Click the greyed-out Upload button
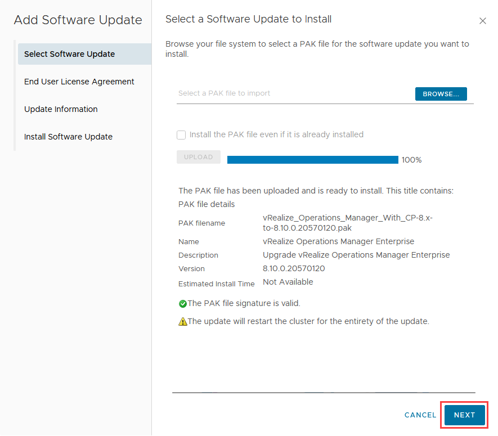The width and height of the screenshot is (498, 436). click(x=199, y=157)
